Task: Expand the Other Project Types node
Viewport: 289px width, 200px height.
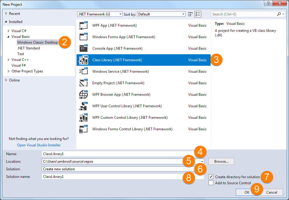Action: pos(9,71)
